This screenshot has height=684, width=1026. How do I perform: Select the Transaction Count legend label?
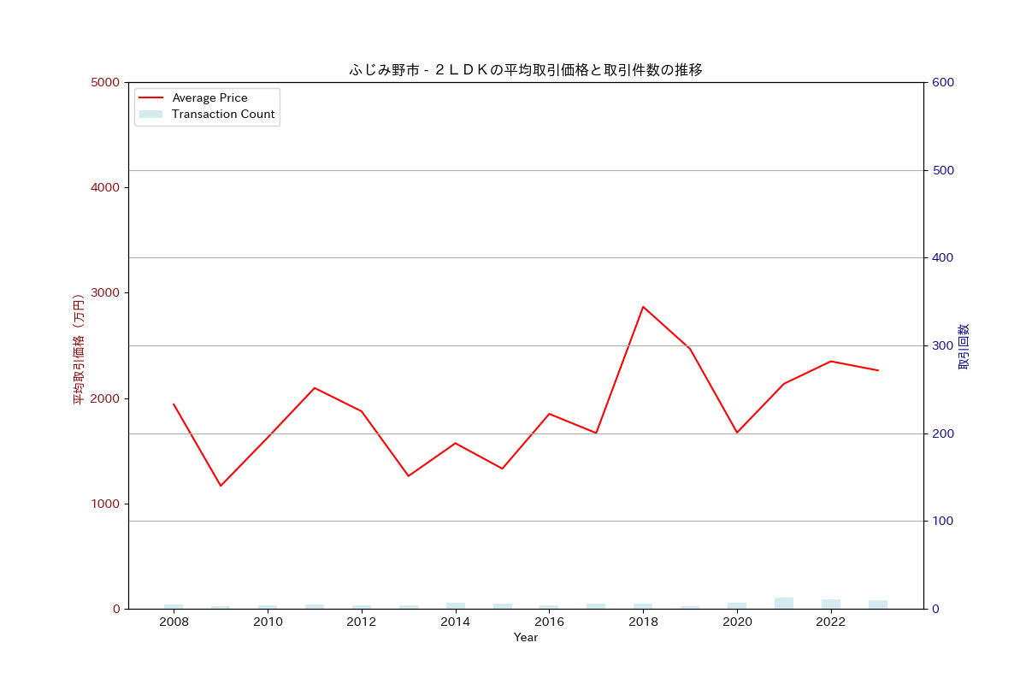(223, 115)
